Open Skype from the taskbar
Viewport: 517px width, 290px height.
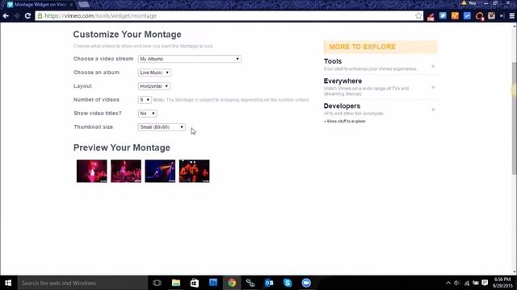coord(288,283)
